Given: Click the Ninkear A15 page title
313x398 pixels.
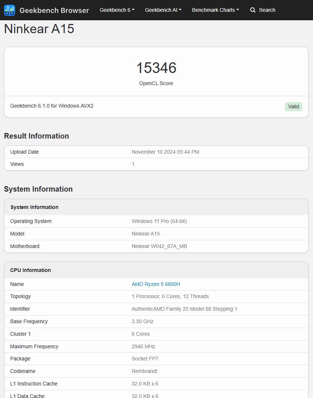Looking at the screenshot, I should 39,29.
